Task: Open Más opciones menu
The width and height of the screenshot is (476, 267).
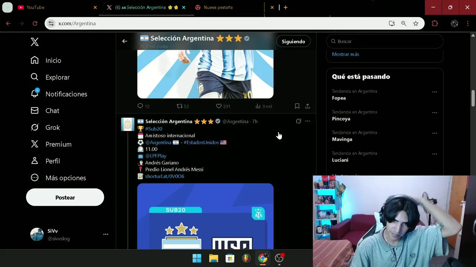Action: click(58, 178)
